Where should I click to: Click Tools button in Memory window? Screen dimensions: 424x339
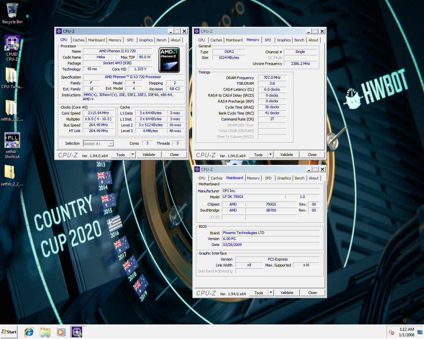point(258,155)
